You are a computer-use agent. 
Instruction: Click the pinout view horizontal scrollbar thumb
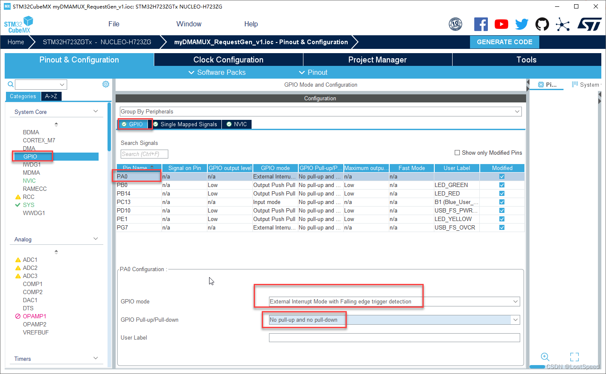[538, 367]
